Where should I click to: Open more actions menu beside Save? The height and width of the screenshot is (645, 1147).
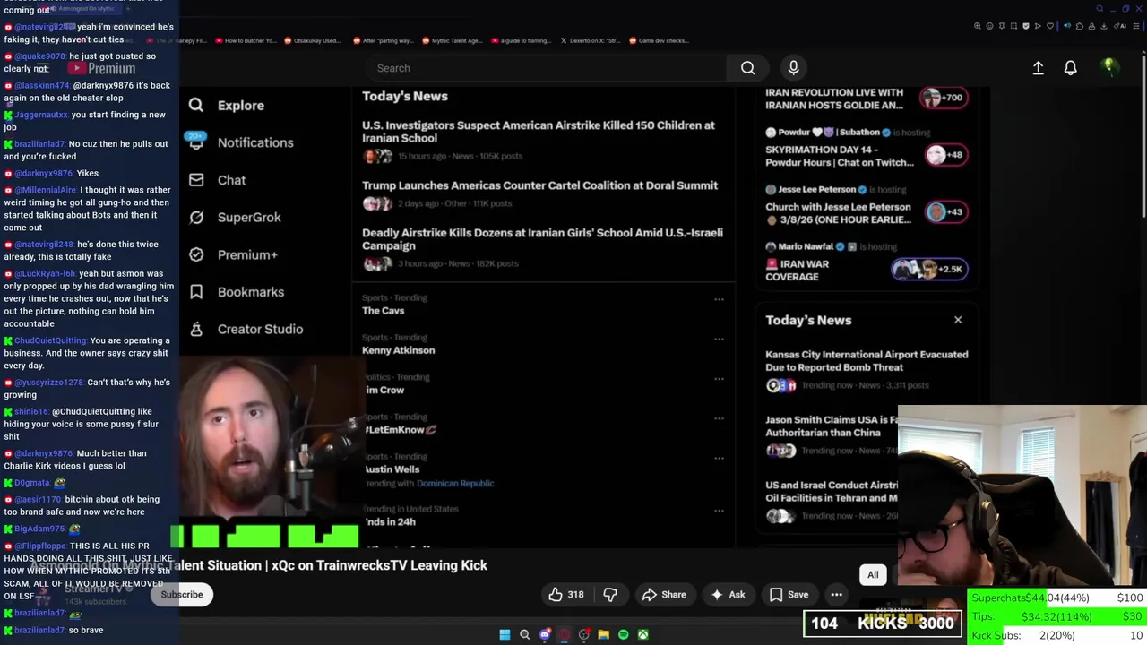836,595
